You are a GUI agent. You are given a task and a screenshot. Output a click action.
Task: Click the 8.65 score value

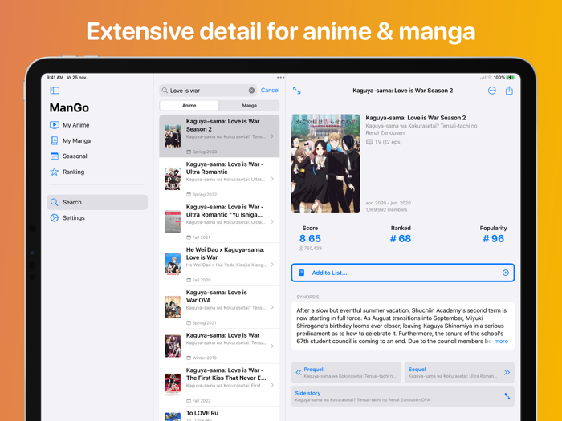pyautogui.click(x=310, y=238)
